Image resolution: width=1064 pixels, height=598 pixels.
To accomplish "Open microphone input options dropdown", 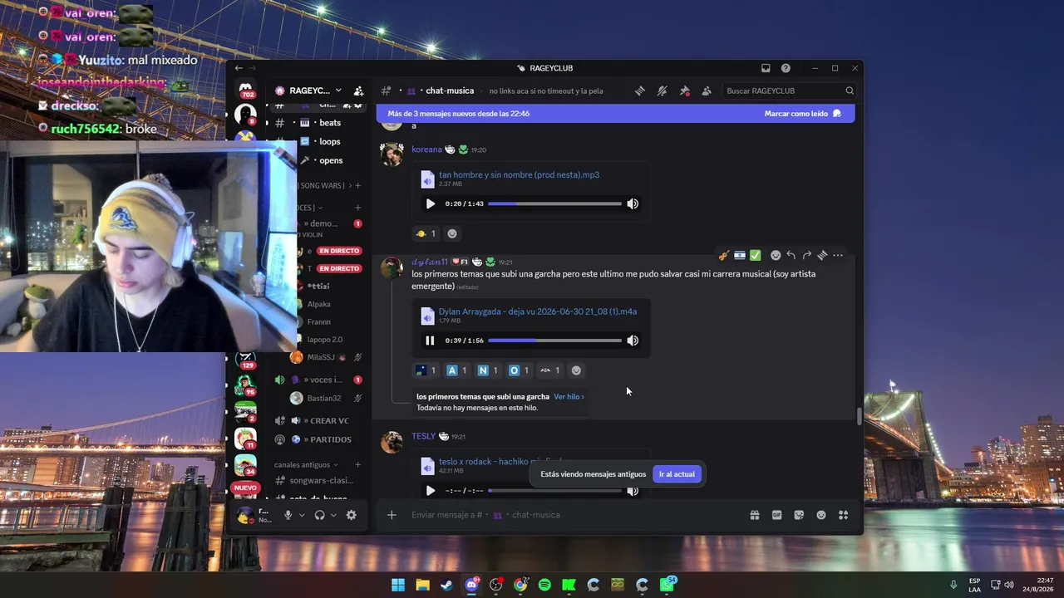I will tap(302, 515).
